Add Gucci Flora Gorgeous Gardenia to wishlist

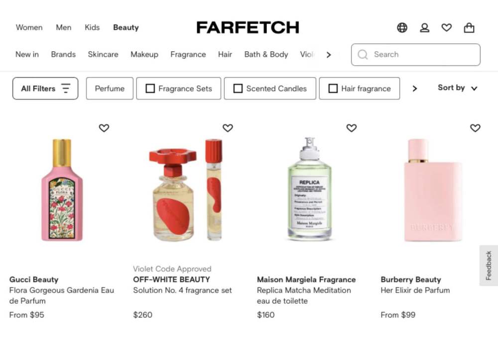(104, 128)
